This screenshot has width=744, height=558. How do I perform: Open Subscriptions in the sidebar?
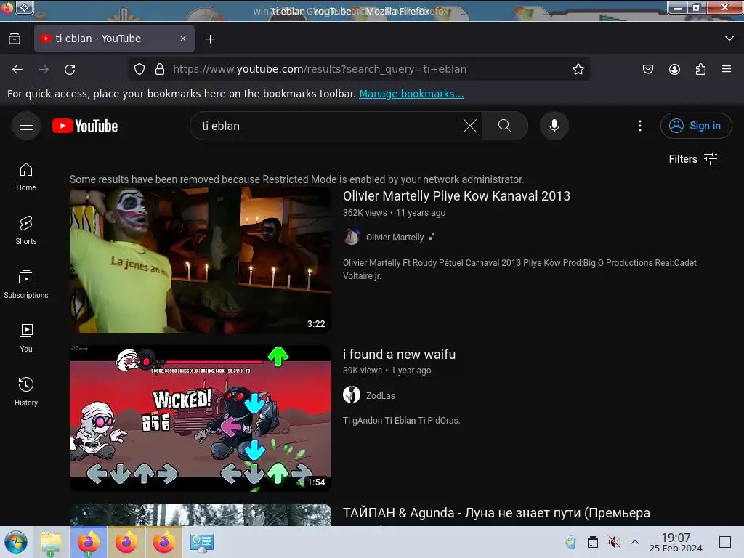[x=26, y=284]
